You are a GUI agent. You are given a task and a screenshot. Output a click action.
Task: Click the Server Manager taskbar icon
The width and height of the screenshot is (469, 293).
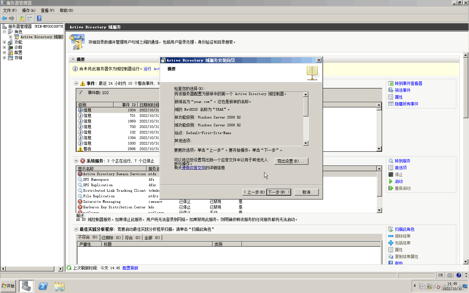pyautogui.click(x=26, y=286)
